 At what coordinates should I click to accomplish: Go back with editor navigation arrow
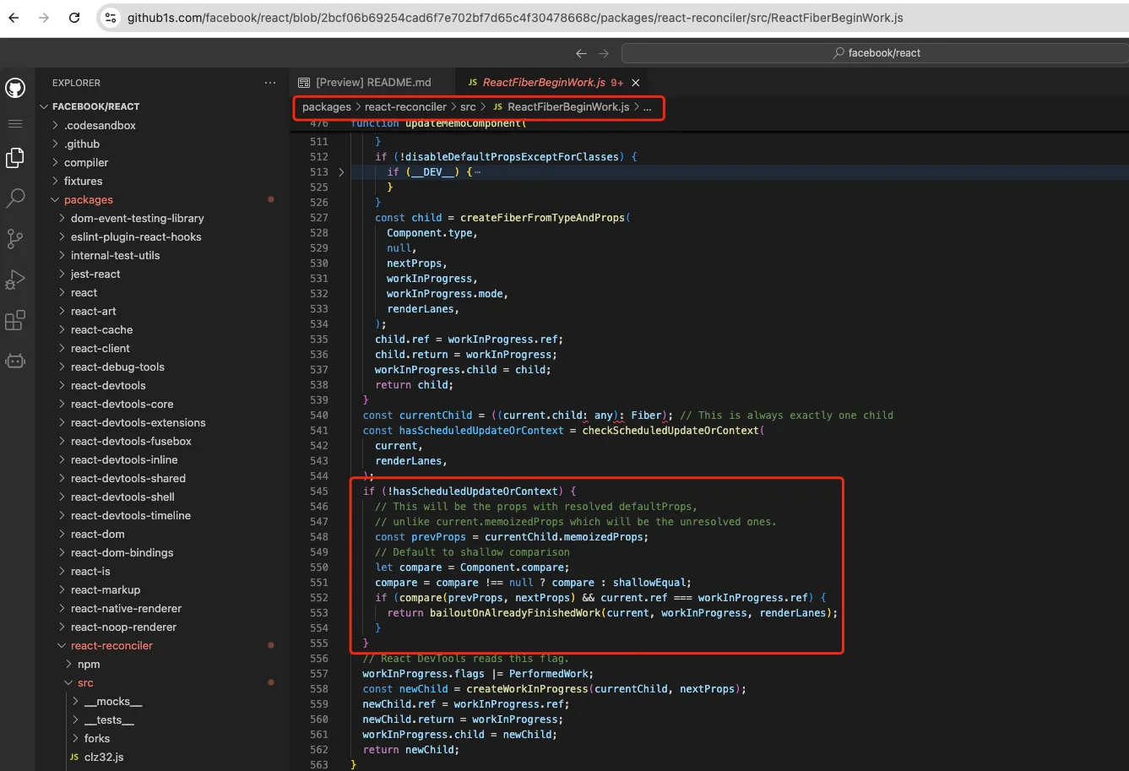click(581, 53)
